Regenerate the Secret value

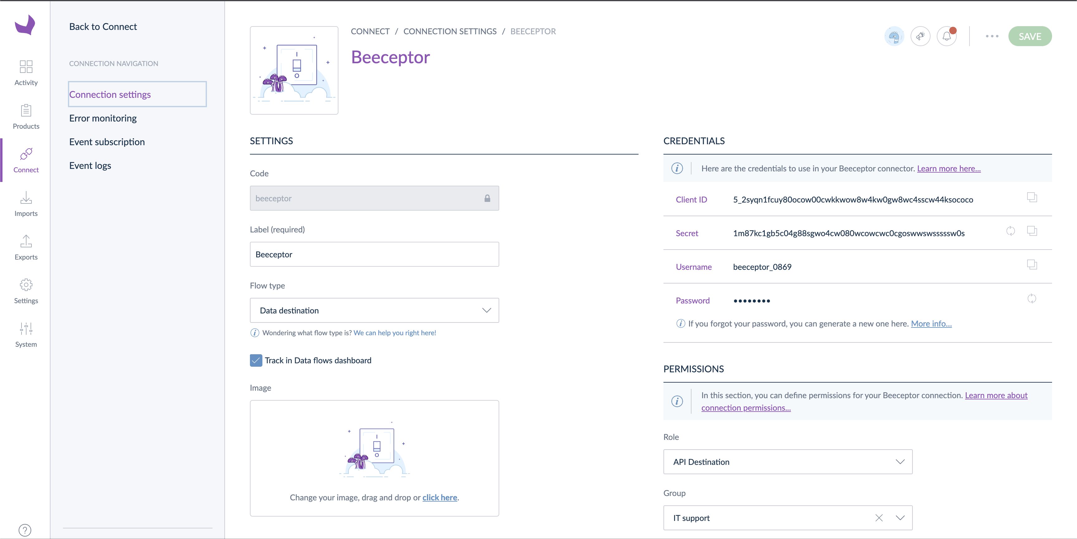[1011, 231]
